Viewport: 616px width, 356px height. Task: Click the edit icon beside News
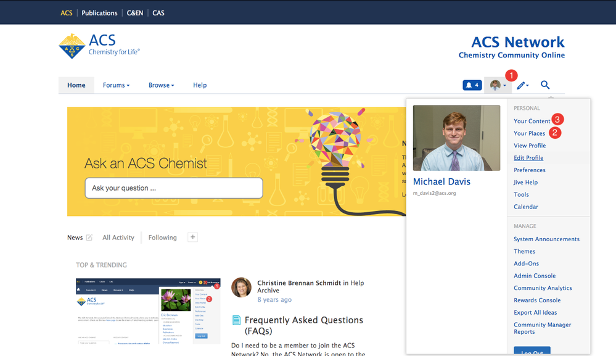click(x=89, y=238)
